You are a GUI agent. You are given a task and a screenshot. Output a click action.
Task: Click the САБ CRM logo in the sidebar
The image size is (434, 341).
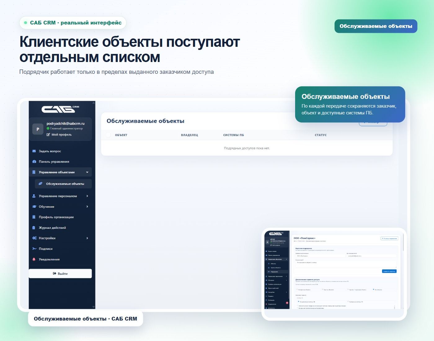click(x=60, y=109)
